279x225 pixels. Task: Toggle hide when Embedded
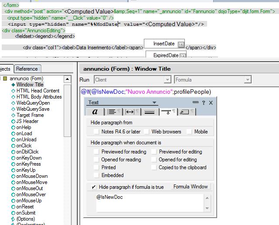tap(96, 175)
